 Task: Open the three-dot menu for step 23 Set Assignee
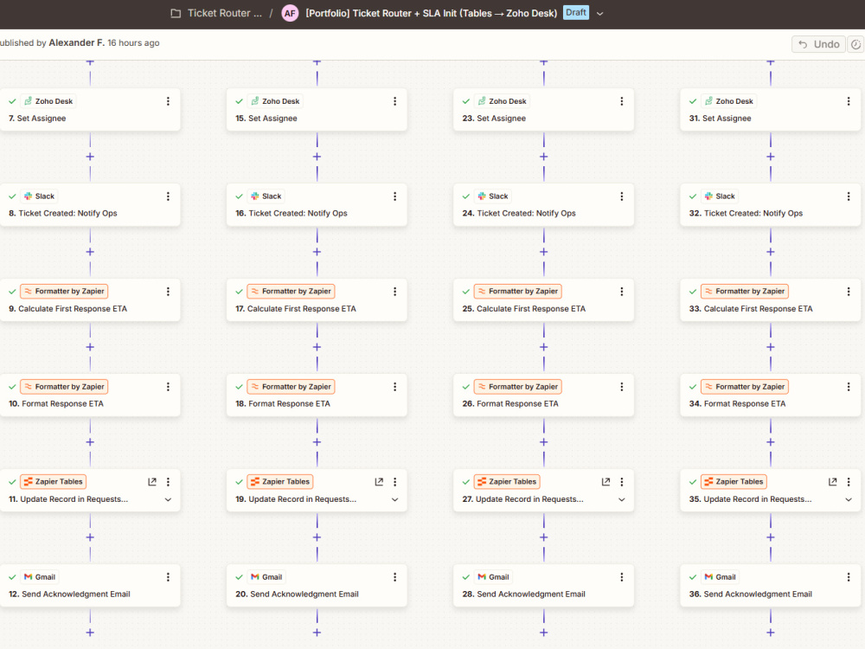622,101
